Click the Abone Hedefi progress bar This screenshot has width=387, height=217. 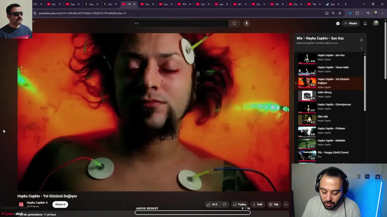193,212
